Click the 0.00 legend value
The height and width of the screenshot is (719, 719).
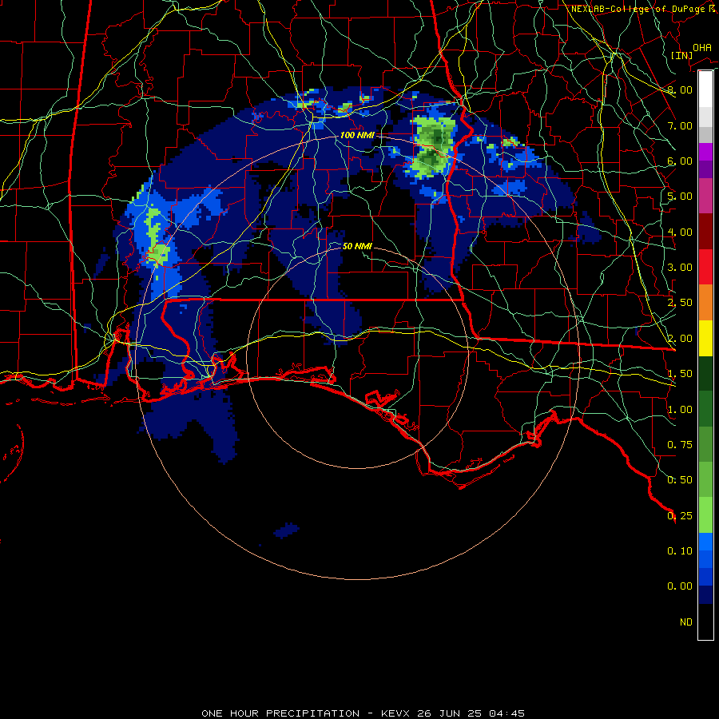tap(680, 586)
